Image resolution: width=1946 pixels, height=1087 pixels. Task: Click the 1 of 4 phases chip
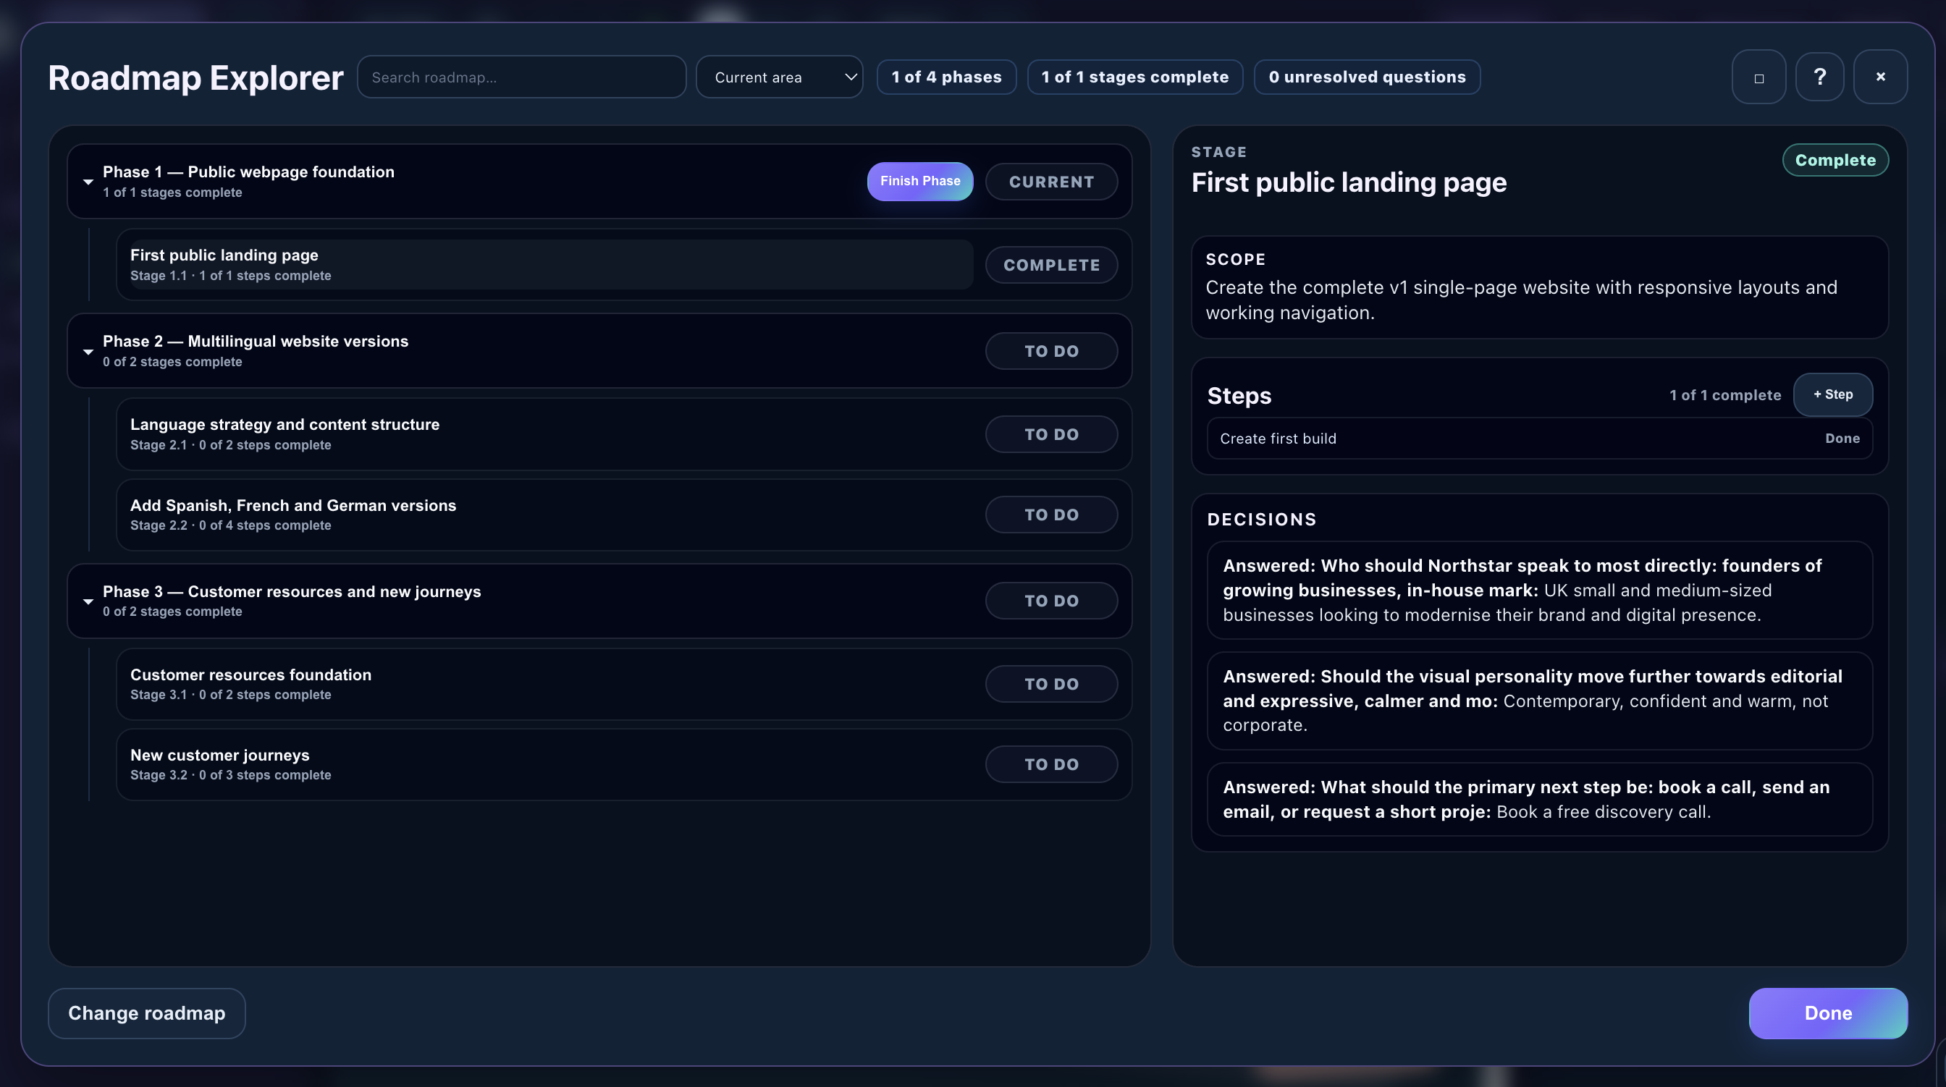pos(945,77)
